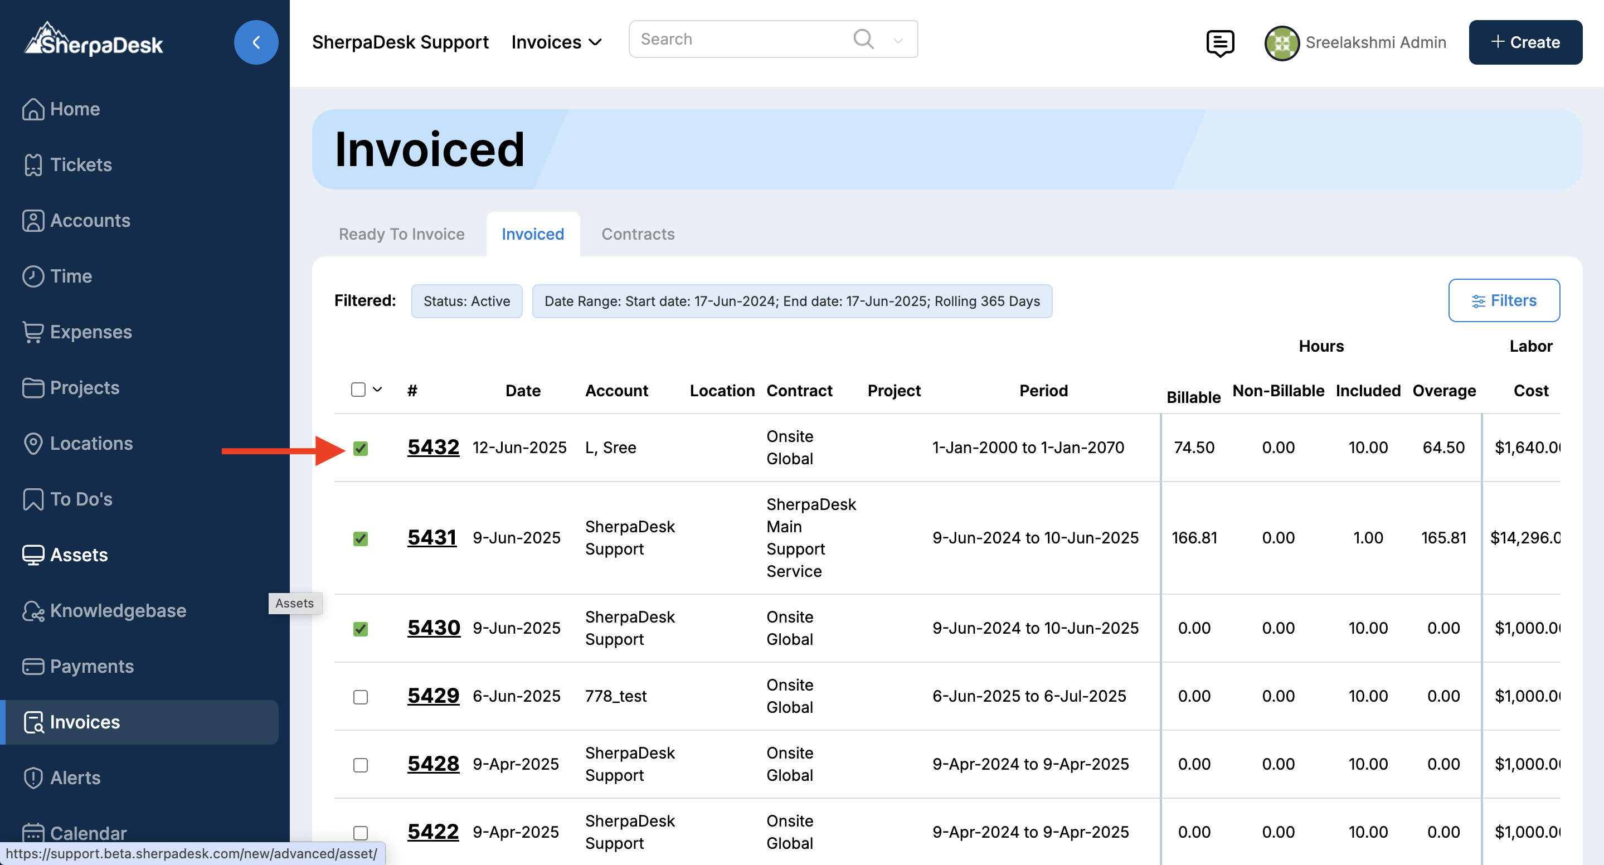Expand the Invoices dropdown in the header
Screen dimensions: 1604x865
click(x=557, y=42)
